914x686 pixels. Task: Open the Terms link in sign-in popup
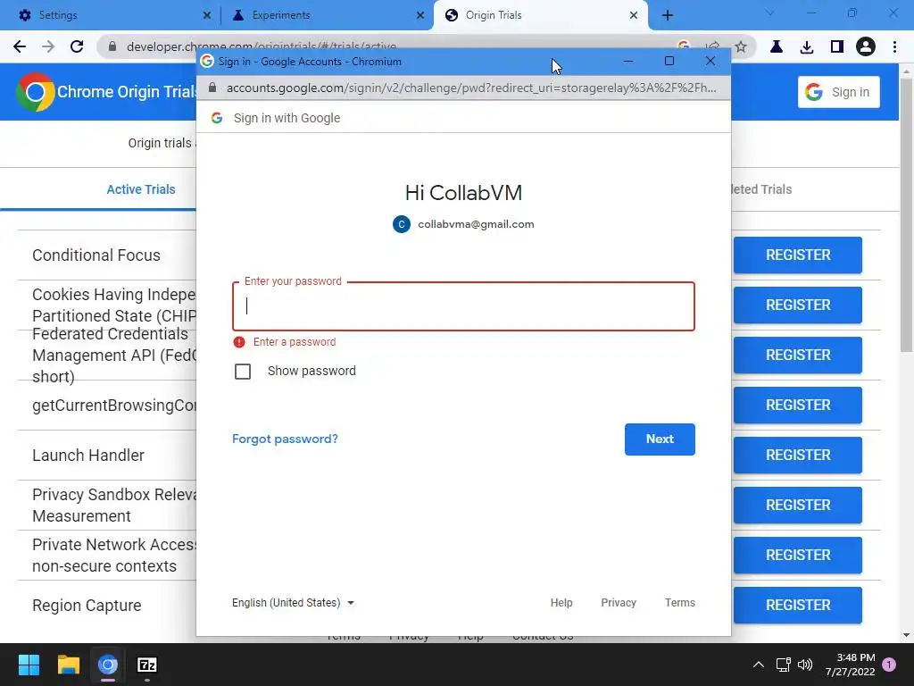pyautogui.click(x=679, y=603)
